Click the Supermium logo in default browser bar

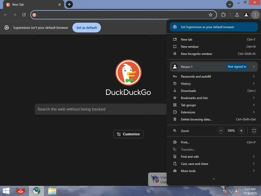[x=7, y=28]
